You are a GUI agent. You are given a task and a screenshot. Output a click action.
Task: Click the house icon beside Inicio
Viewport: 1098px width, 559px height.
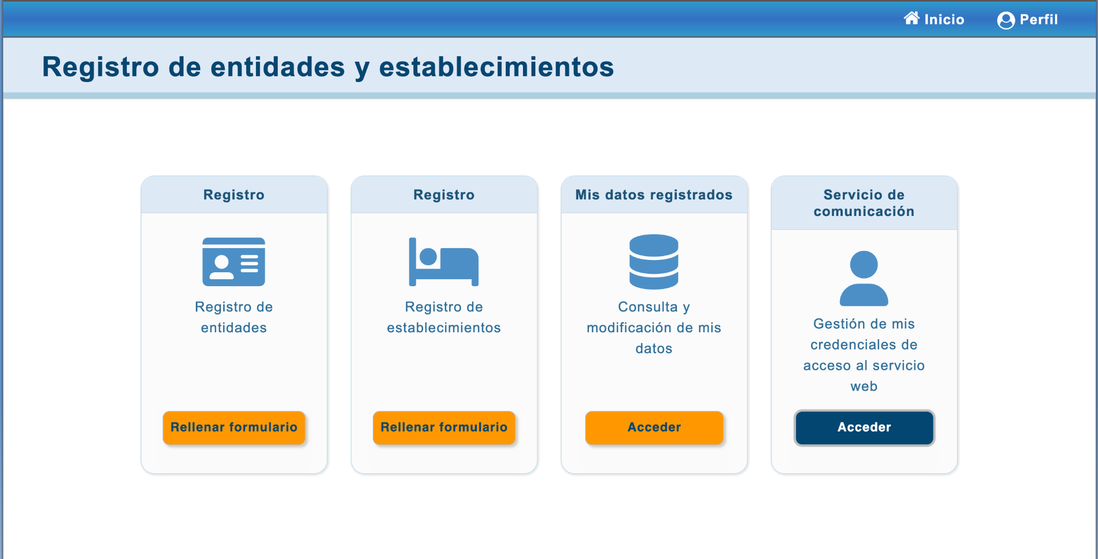point(911,18)
